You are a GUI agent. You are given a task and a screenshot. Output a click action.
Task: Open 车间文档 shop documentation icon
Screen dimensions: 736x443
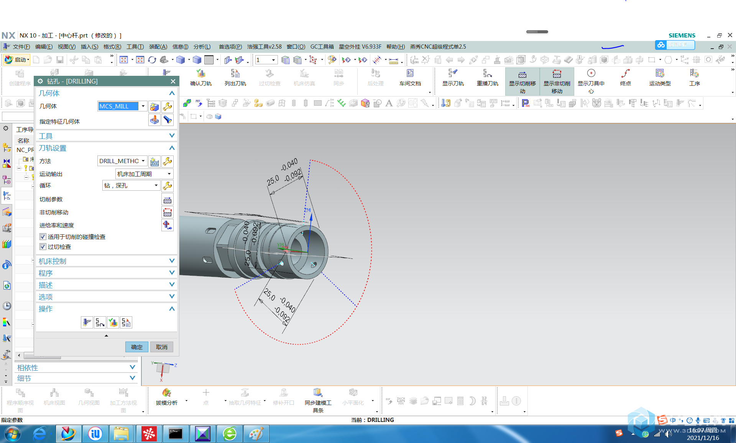(410, 78)
